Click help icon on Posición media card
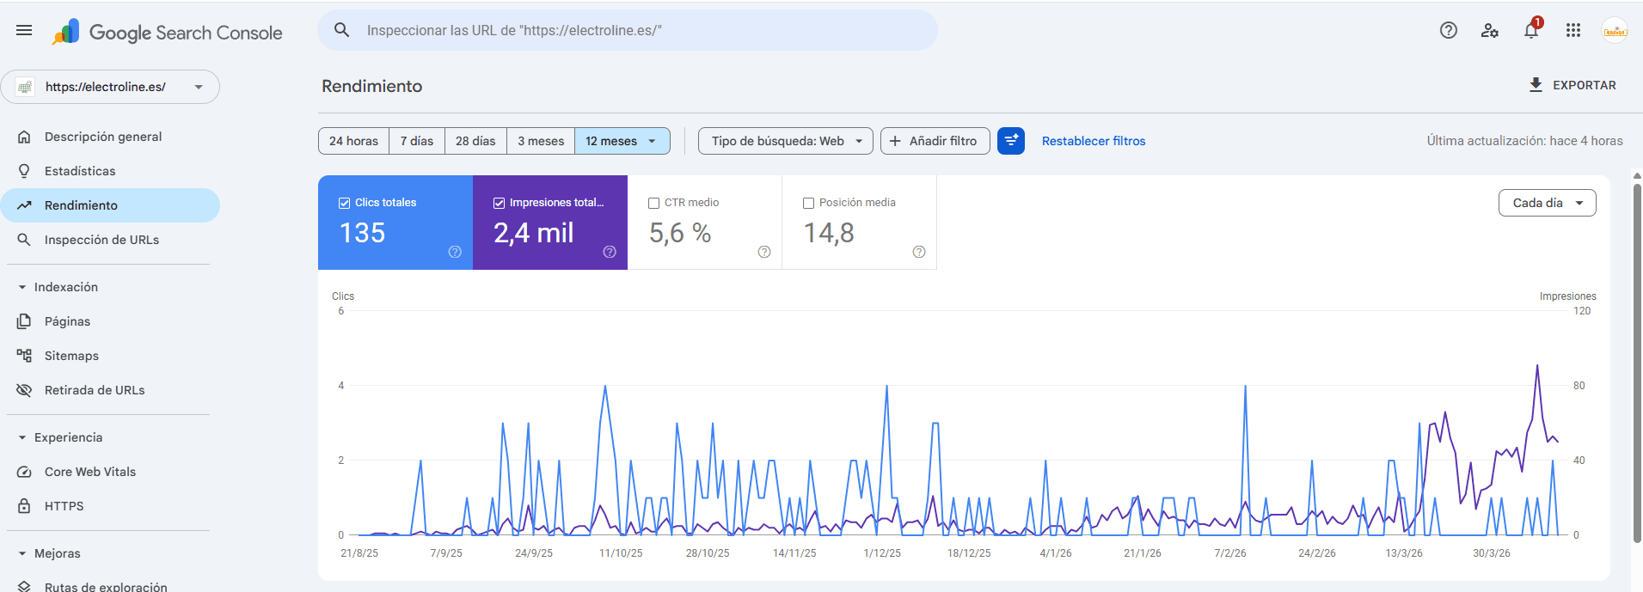Viewport: 1643px width, 592px height. tap(919, 252)
